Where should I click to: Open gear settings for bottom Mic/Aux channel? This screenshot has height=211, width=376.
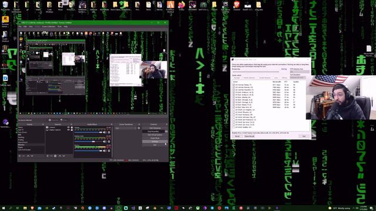click(109, 151)
